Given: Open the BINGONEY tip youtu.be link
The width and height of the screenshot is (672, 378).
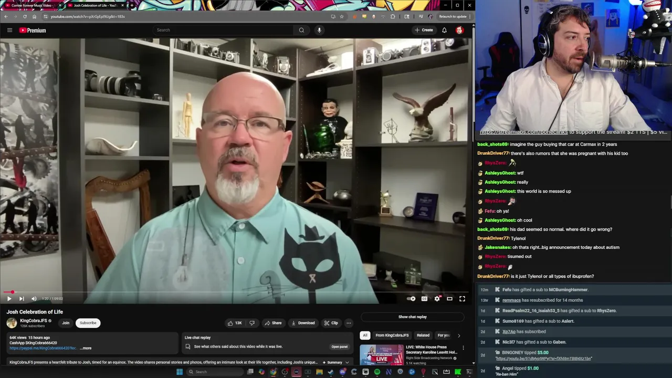Looking at the screenshot, I should click(x=543, y=359).
